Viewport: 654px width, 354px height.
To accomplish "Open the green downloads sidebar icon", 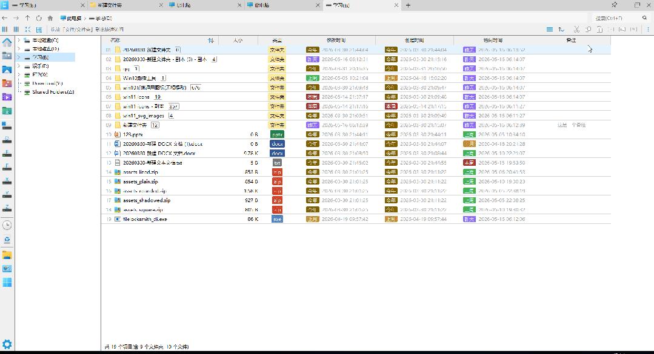I will [x=7, y=111].
